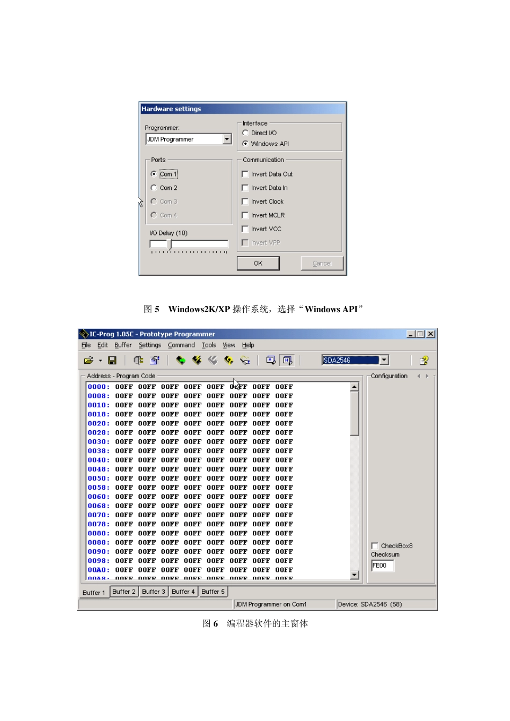The image size is (510, 721).
Task: Click the Open File icon in IC-Prog toolbar
Action: click(x=89, y=360)
